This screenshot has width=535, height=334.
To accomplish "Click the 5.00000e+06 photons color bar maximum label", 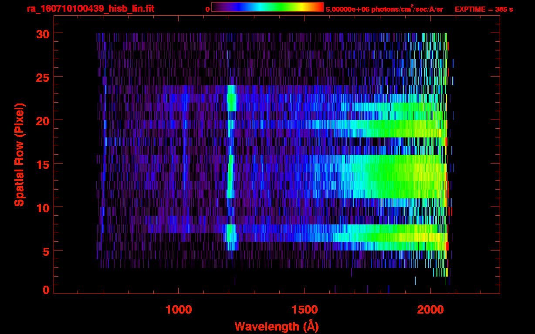I will tap(384, 9).
